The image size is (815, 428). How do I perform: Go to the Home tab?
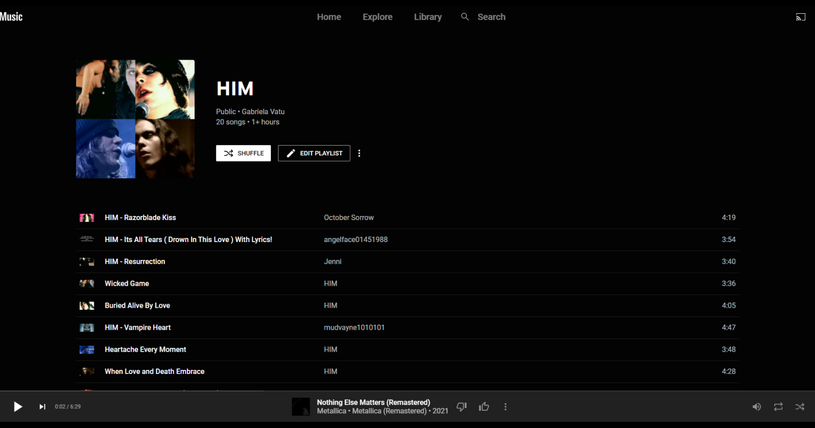[x=329, y=17]
